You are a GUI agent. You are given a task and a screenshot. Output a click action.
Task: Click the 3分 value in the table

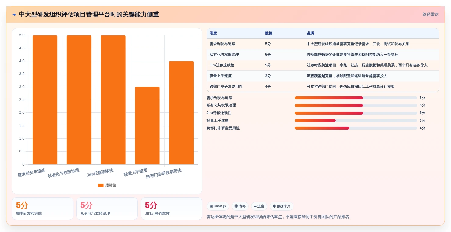268,76
